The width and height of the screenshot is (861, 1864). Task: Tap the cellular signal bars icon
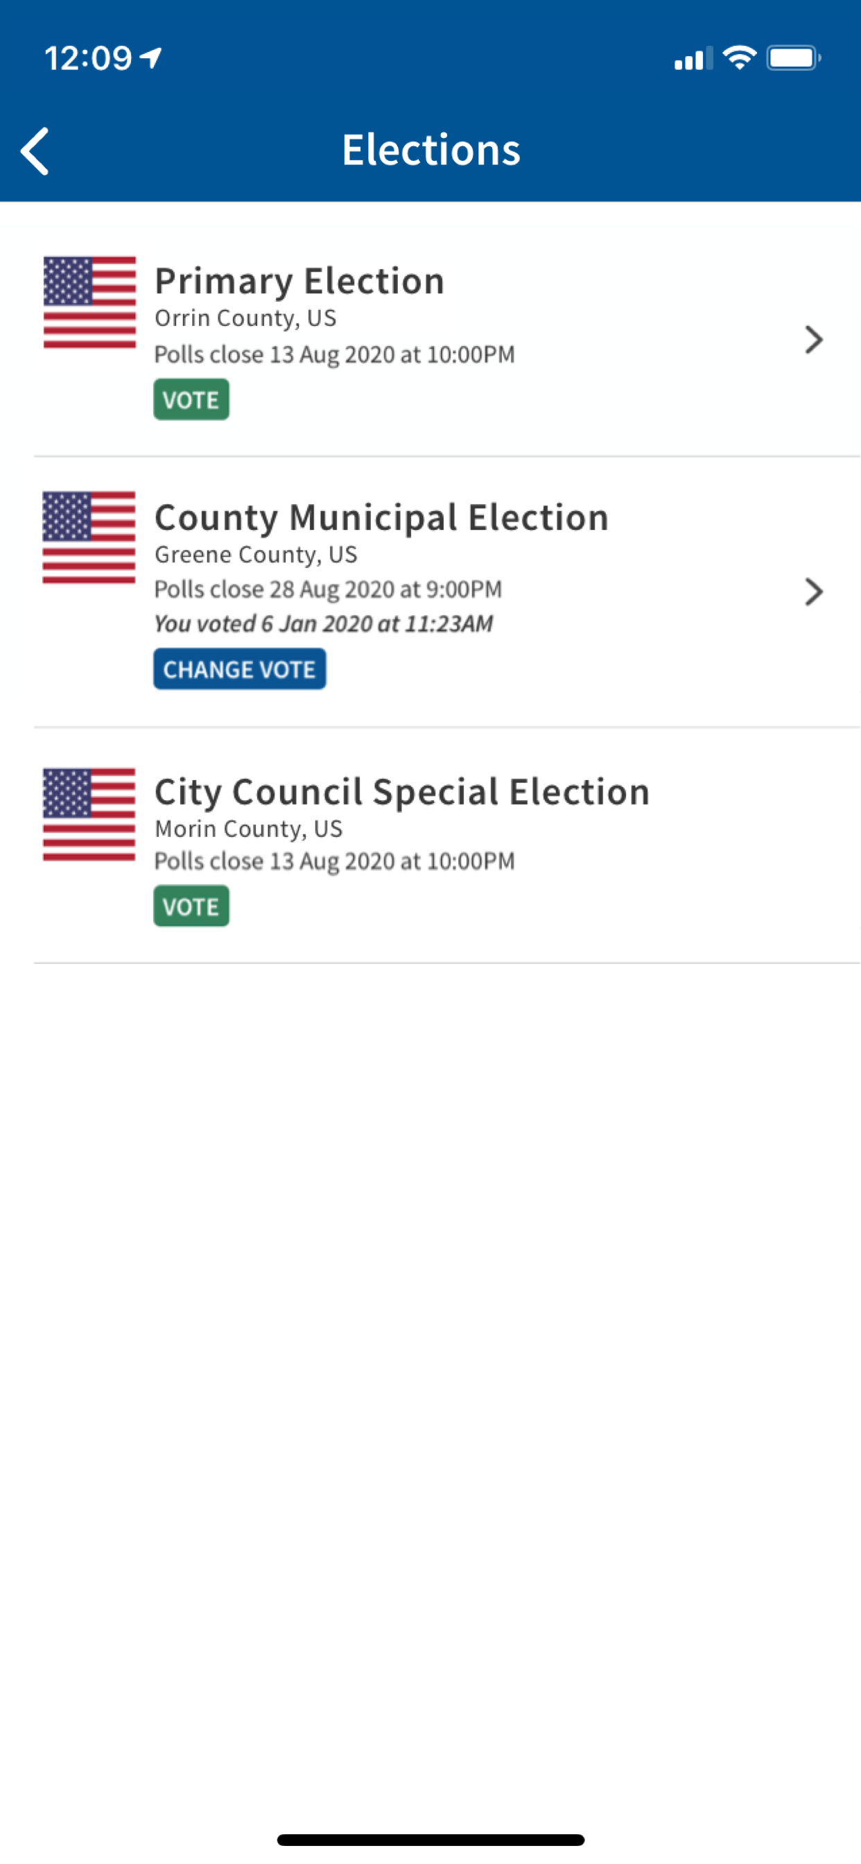(x=693, y=58)
